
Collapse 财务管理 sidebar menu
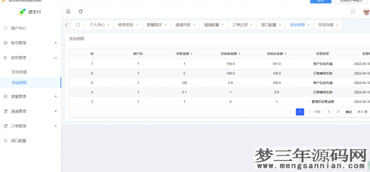pos(30,58)
